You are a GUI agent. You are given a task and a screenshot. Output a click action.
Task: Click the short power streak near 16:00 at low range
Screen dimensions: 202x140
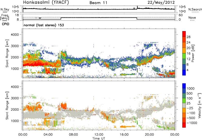click(128, 74)
